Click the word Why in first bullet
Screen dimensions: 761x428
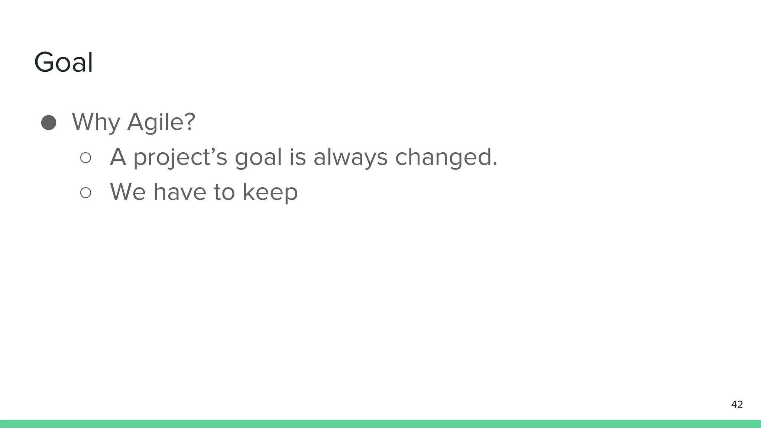point(96,122)
